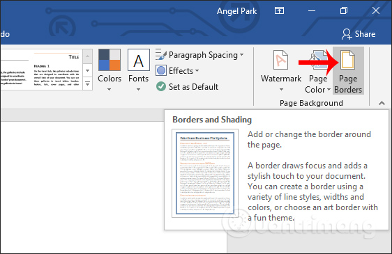Open the Watermark dropdown arrow
The height and width of the screenshot is (254, 392).
[x=281, y=89]
